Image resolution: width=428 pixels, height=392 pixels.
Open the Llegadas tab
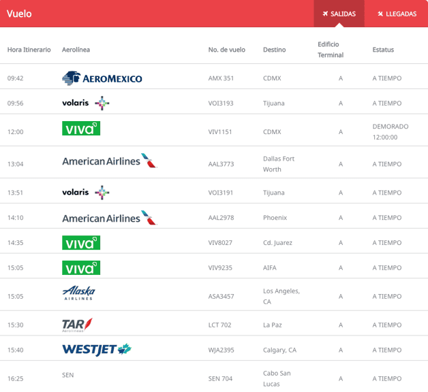coord(396,14)
